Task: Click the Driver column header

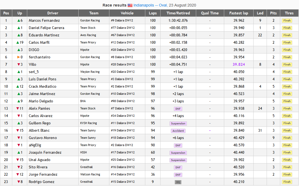Action: [x=53, y=13]
